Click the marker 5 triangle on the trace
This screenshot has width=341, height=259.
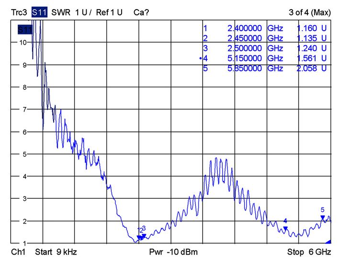point(323,218)
